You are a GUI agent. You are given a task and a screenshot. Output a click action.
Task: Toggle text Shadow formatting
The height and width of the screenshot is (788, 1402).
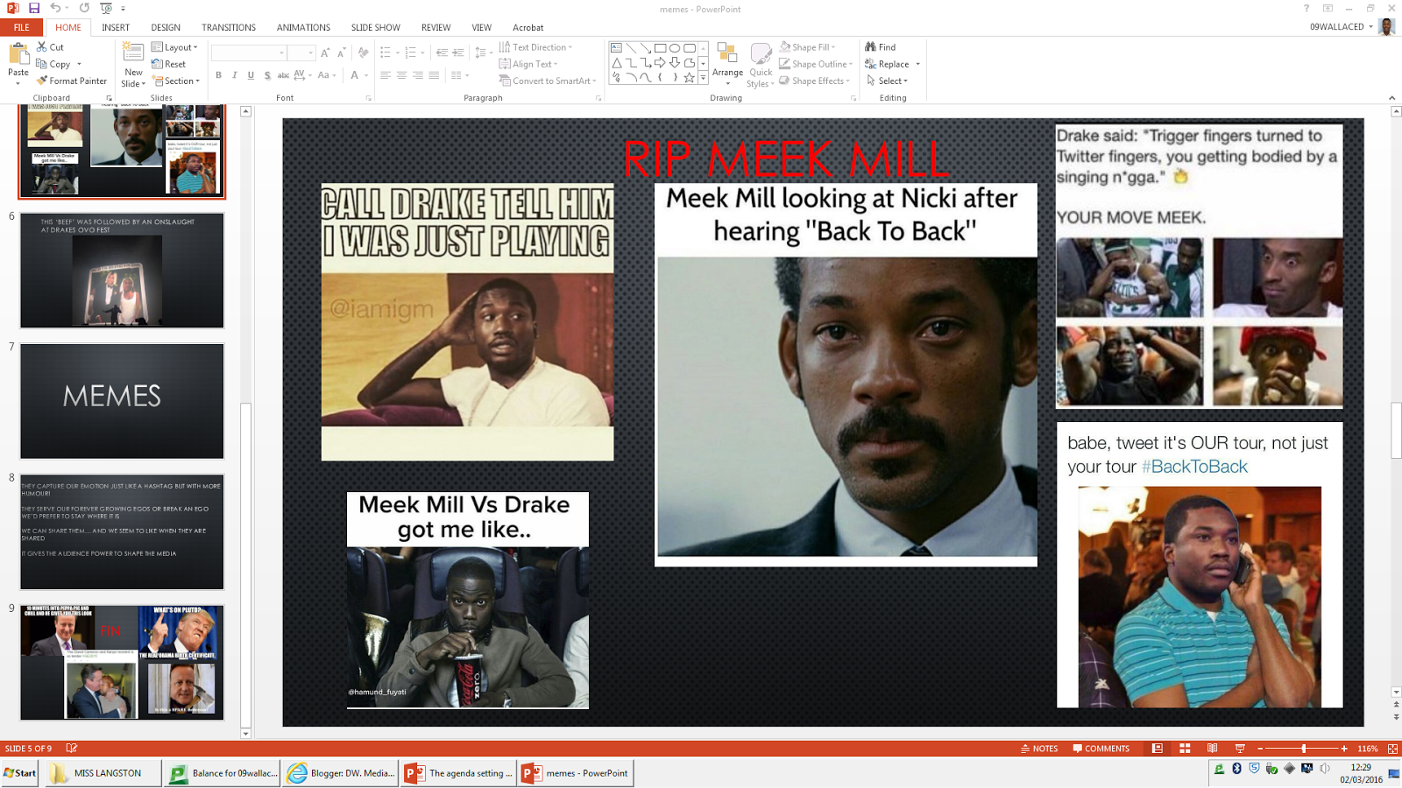point(267,75)
